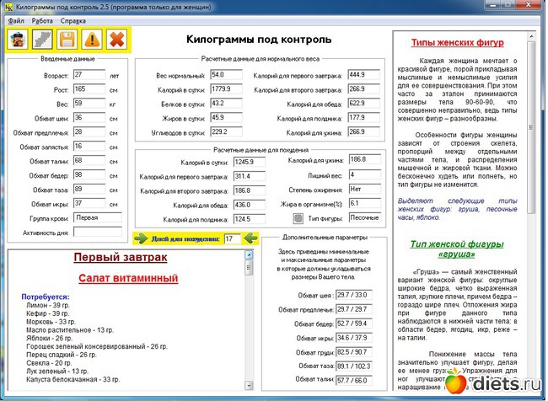Click the cartoon character toolbar icon

(x=18, y=39)
